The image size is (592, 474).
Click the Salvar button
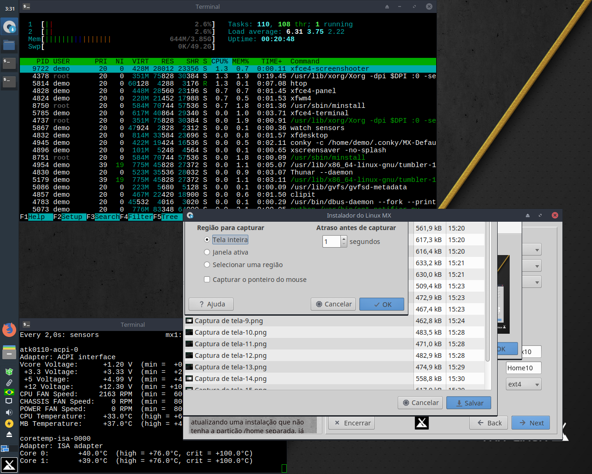(x=469, y=403)
